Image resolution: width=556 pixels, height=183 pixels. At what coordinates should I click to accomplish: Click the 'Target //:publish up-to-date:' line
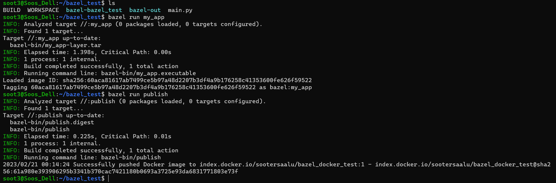coord(54,115)
